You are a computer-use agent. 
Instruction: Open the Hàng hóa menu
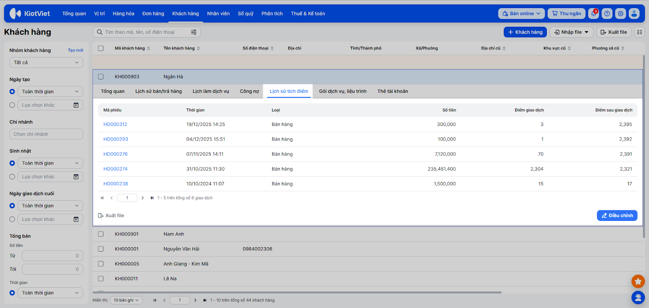click(123, 14)
